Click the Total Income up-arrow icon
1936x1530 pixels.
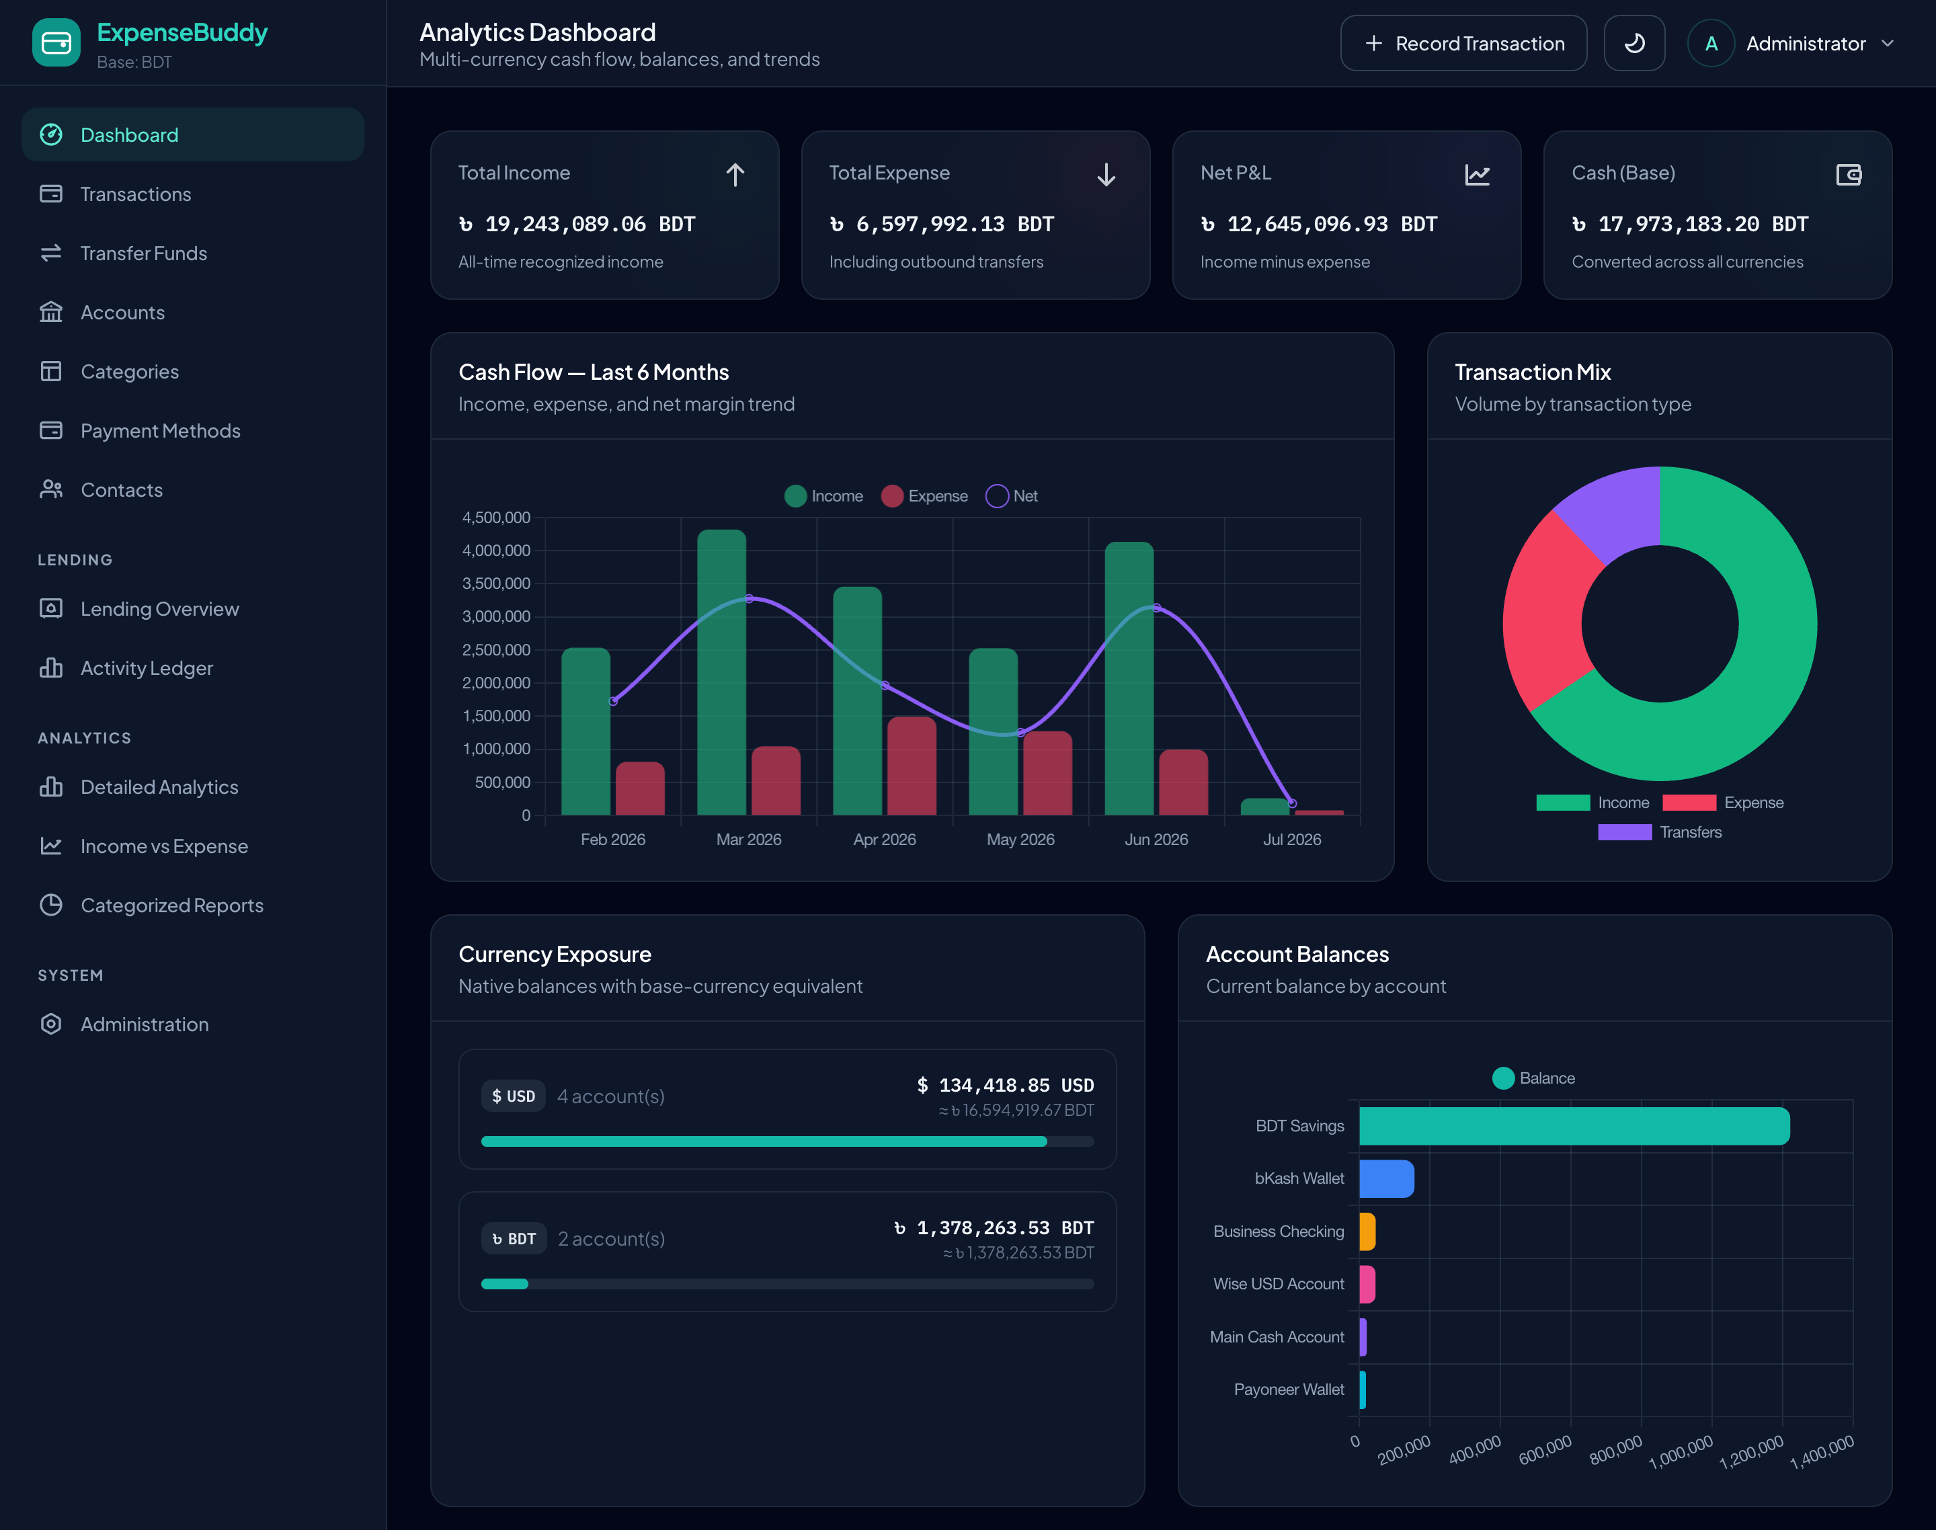pos(735,175)
